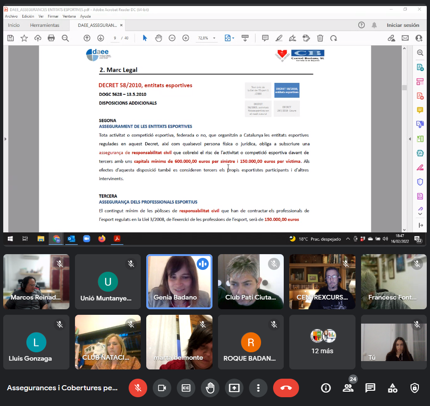The image size is (430, 406).
Task: Open the meeting chat panel
Action: click(x=370, y=388)
